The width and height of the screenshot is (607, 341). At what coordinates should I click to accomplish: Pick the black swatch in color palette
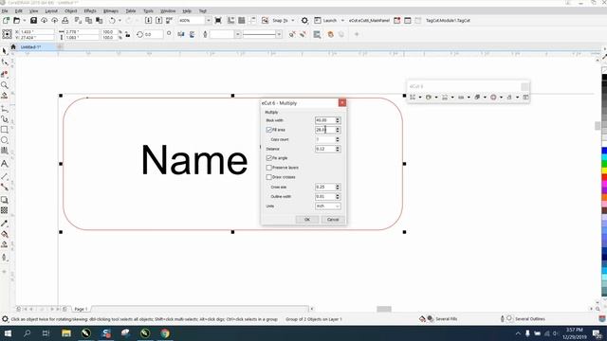pos(604,78)
